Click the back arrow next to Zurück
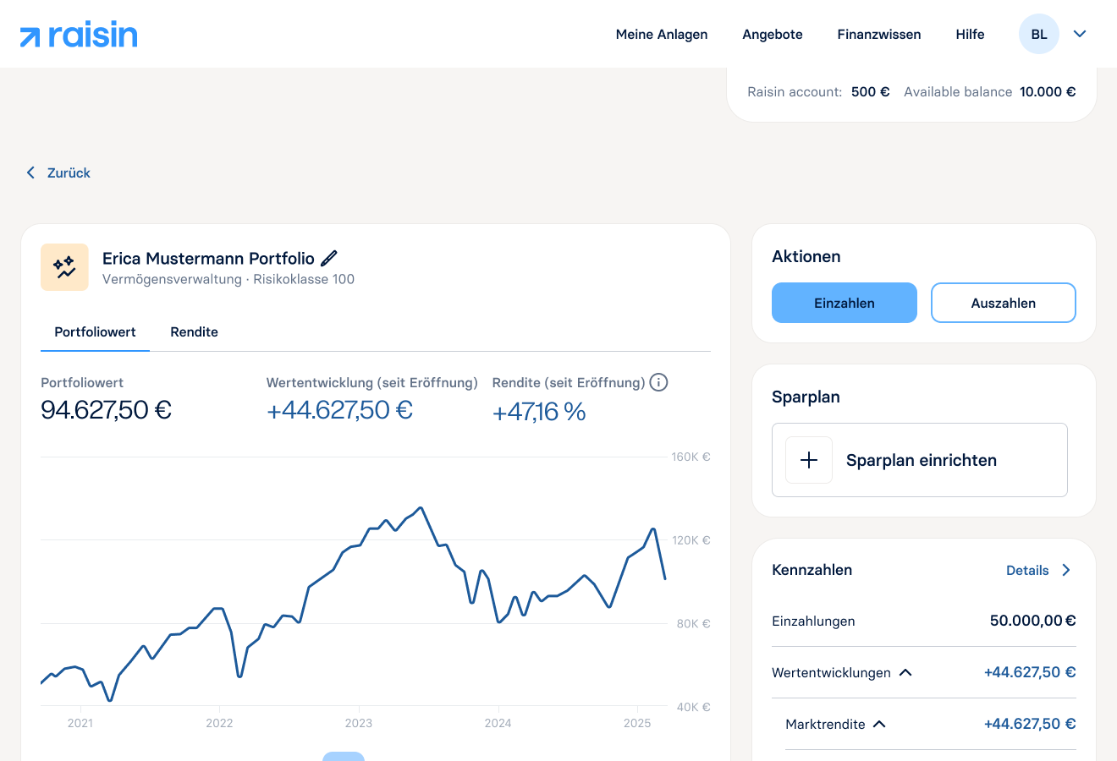 [x=30, y=172]
